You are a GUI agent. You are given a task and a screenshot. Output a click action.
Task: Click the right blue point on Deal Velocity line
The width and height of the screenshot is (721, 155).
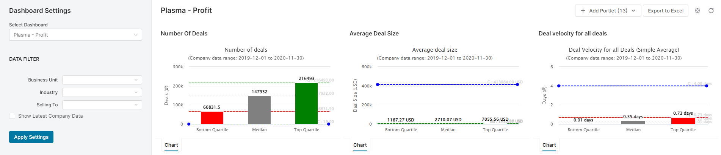[x=707, y=86]
